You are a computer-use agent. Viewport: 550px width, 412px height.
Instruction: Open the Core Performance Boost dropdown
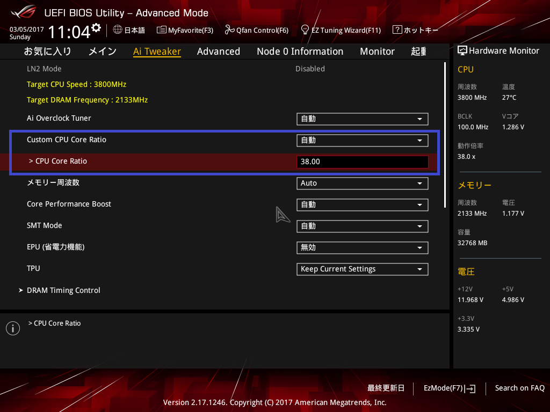pos(363,204)
